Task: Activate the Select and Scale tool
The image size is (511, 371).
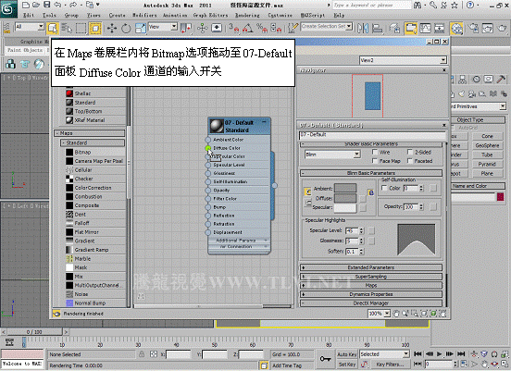Action: pyautogui.click(x=141, y=29)
